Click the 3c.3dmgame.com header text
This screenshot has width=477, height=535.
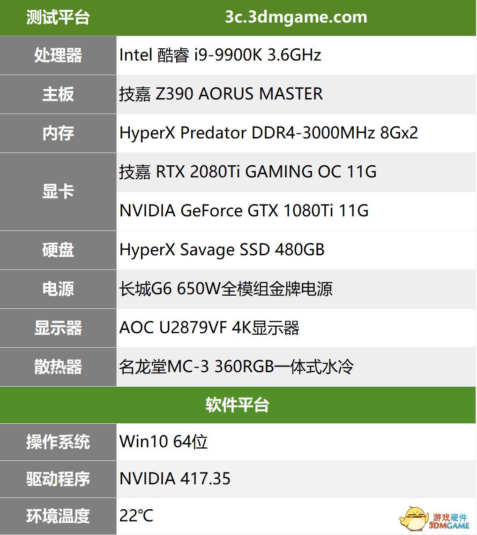coord(296,17)
